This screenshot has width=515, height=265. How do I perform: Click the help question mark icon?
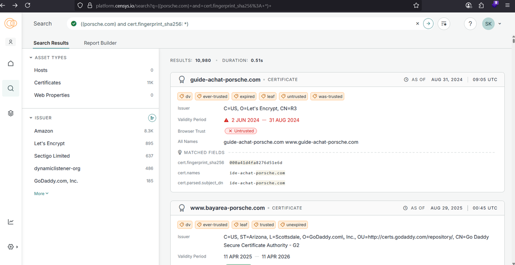(470, 24)
